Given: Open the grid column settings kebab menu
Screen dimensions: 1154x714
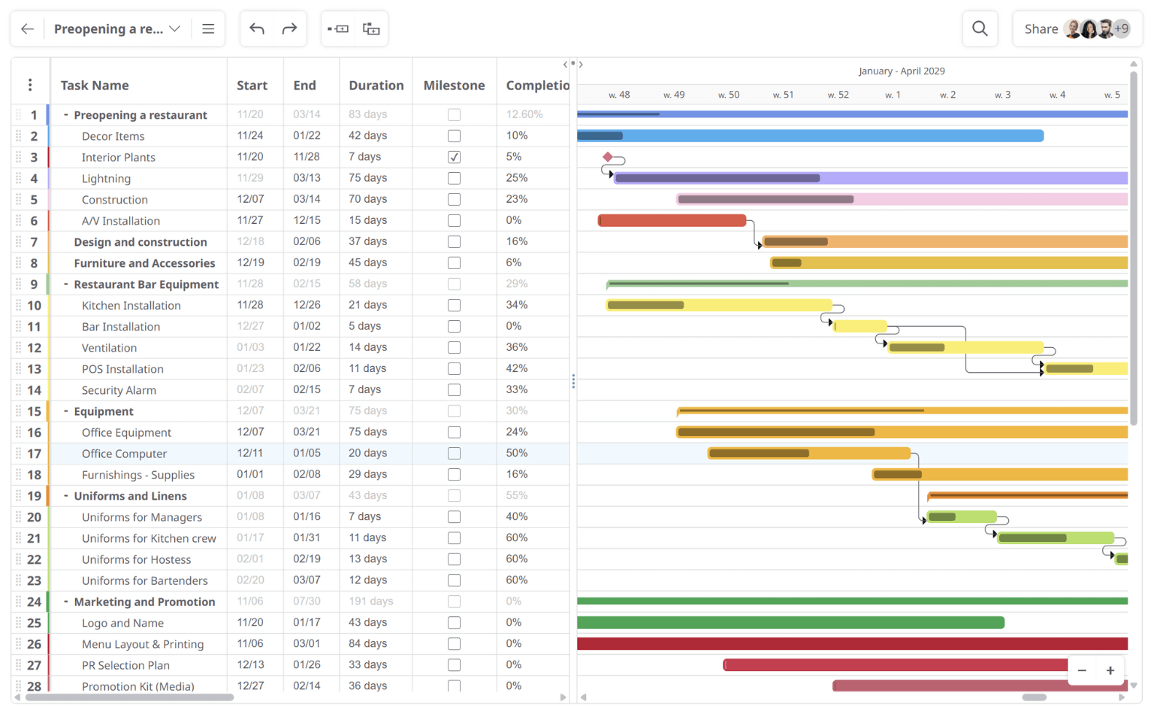Looking at the screenshot, I should point(30,85).
